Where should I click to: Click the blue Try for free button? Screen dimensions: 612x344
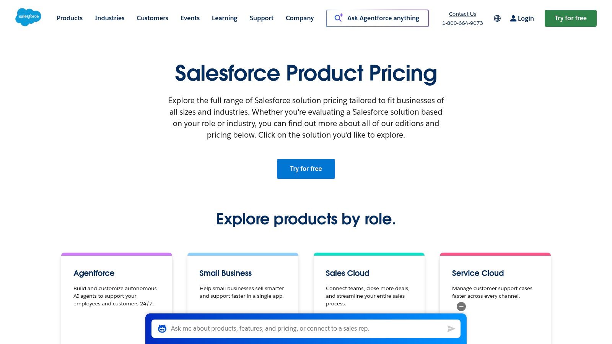306,169
